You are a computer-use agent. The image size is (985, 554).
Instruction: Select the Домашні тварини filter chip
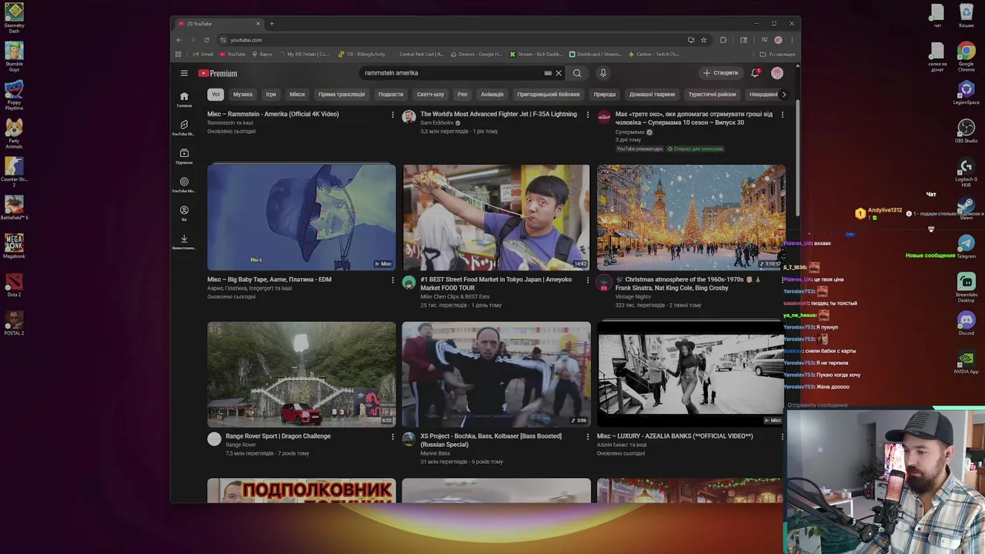point(652,95)
